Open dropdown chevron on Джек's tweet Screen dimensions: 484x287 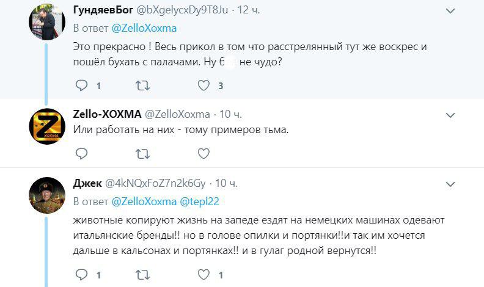coord(450,184)
